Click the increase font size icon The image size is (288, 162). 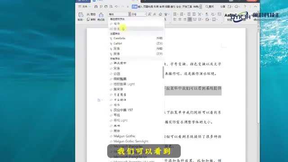149,14
